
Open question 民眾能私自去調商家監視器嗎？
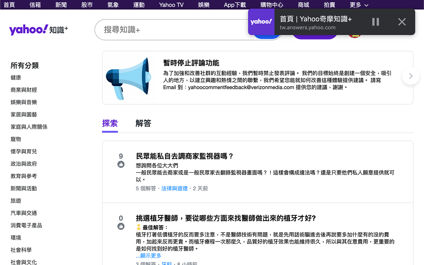[x=185, y=156]
